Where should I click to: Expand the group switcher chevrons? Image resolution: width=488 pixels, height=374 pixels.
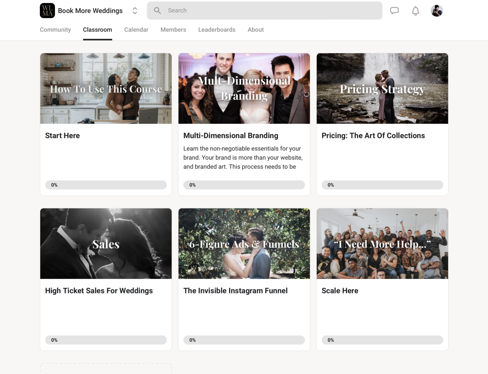135,11
